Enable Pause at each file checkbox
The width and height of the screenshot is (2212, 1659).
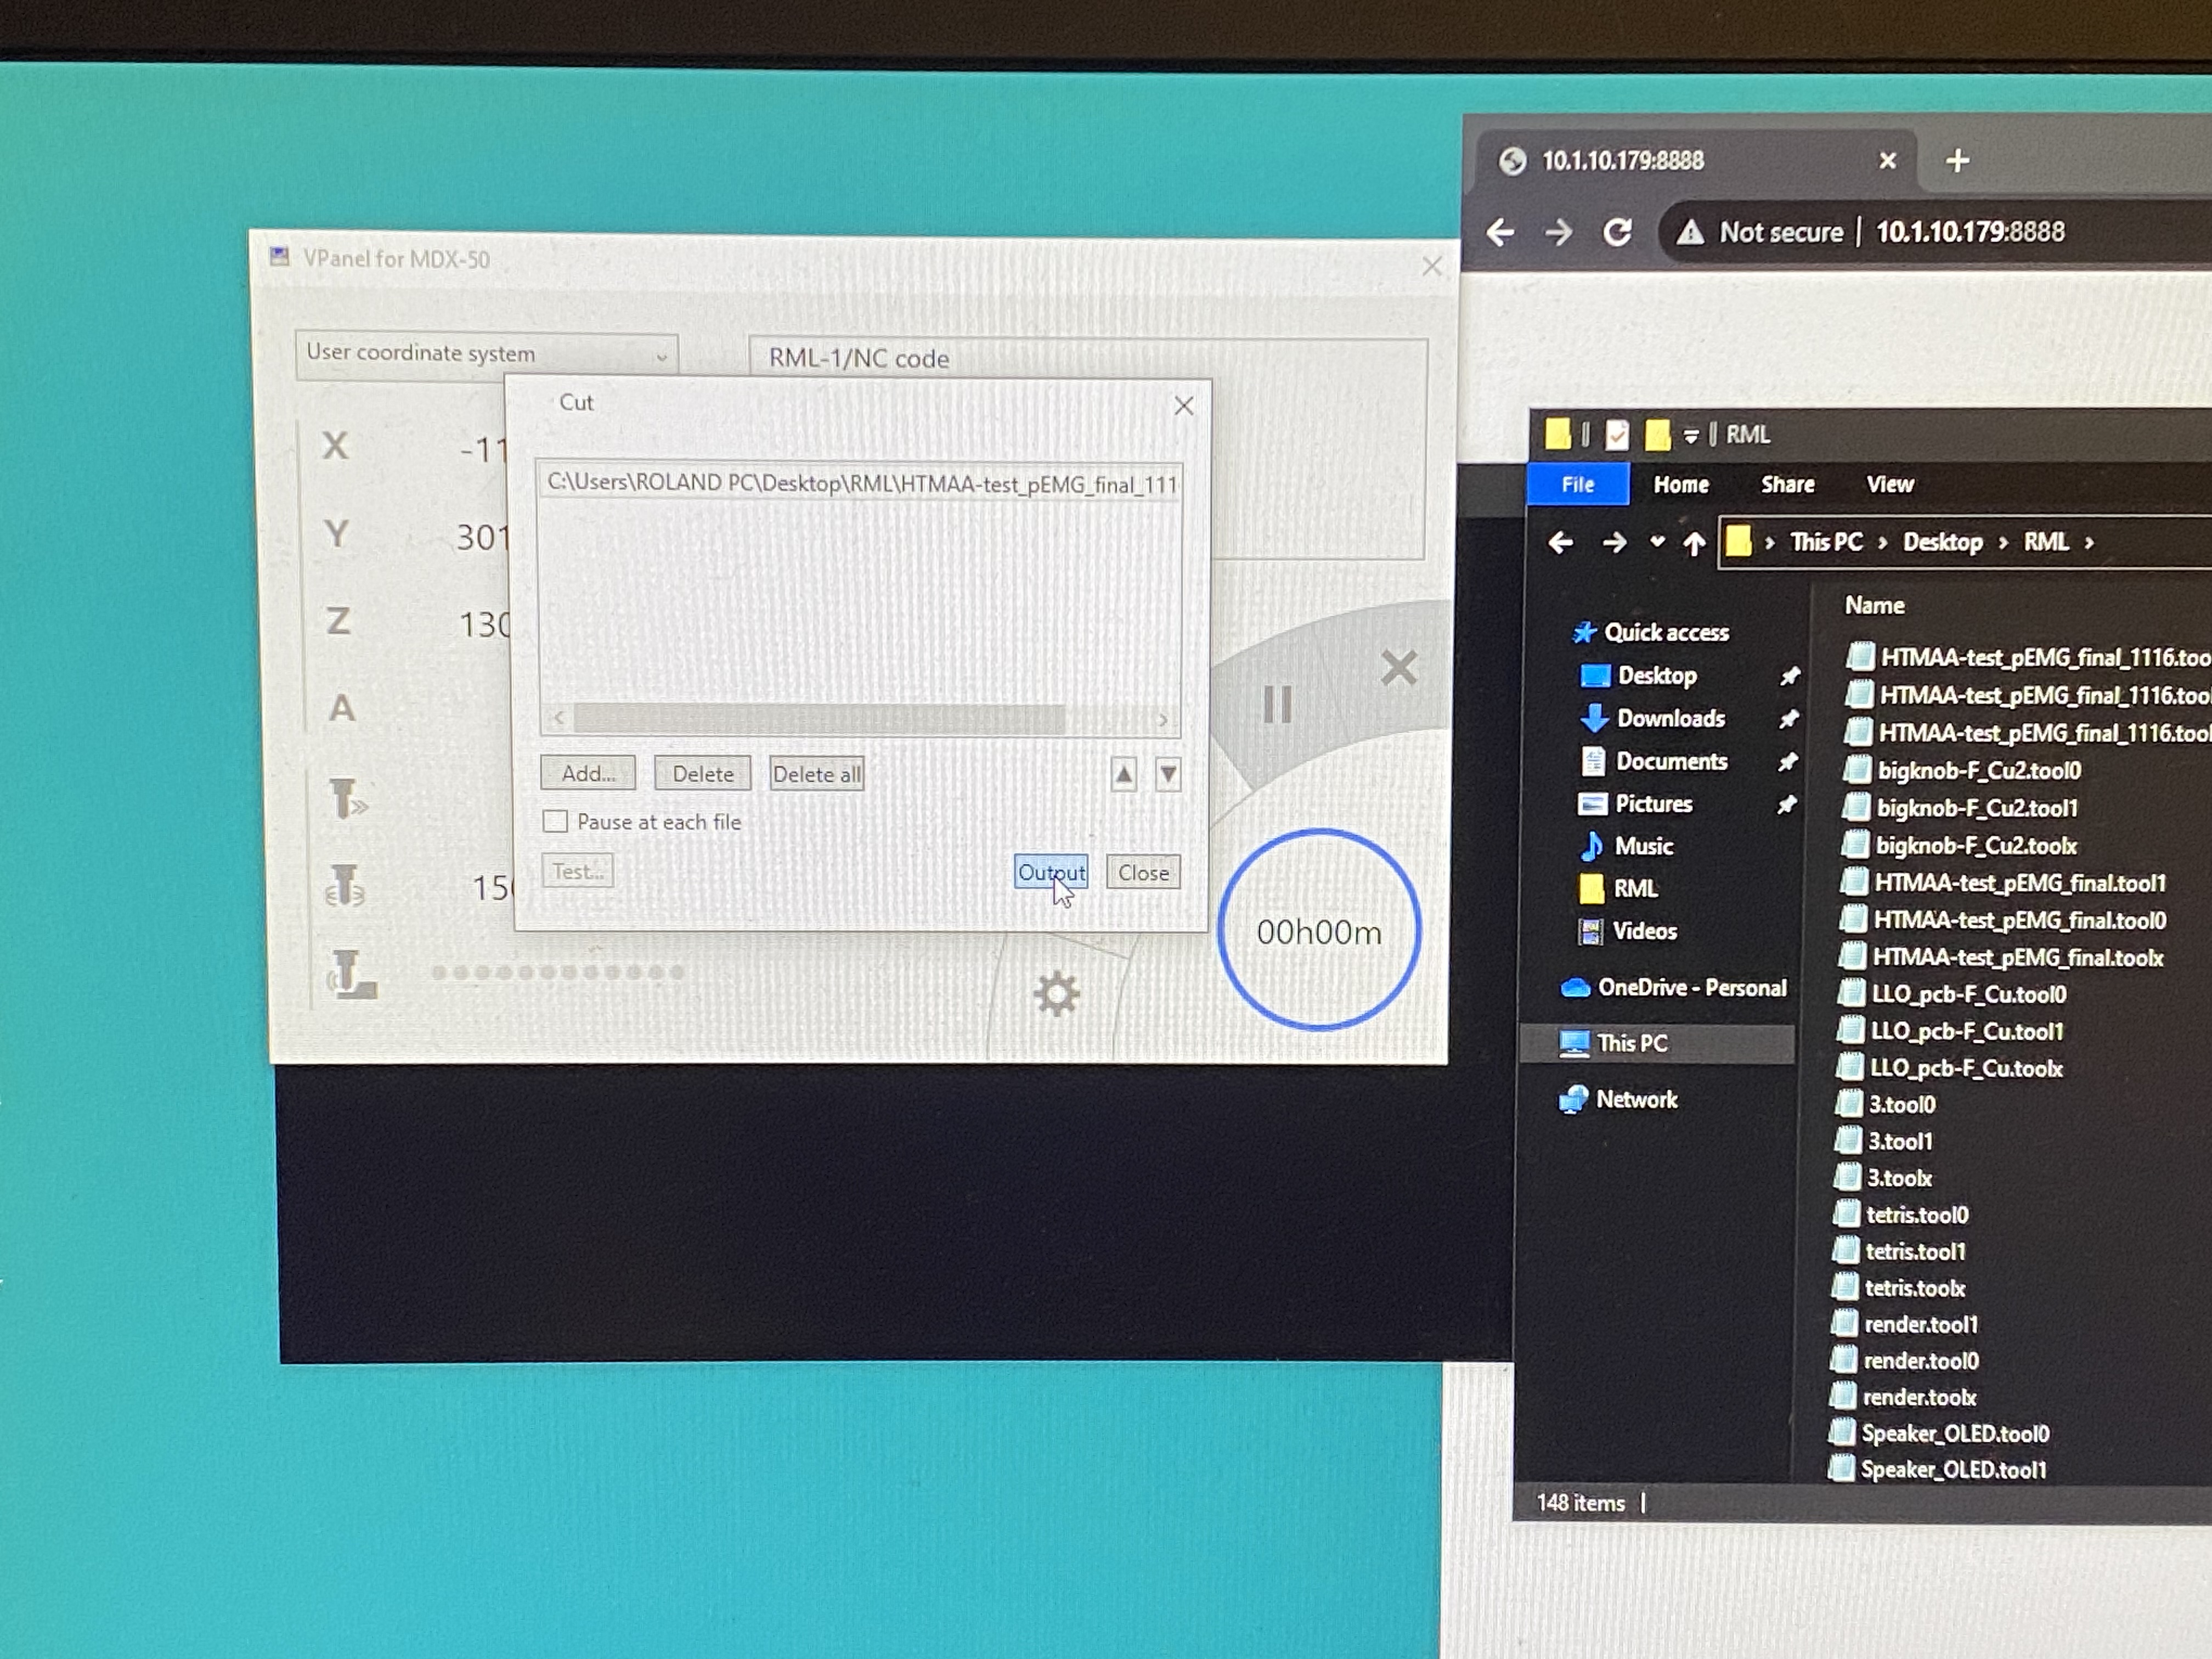[555, 821]
